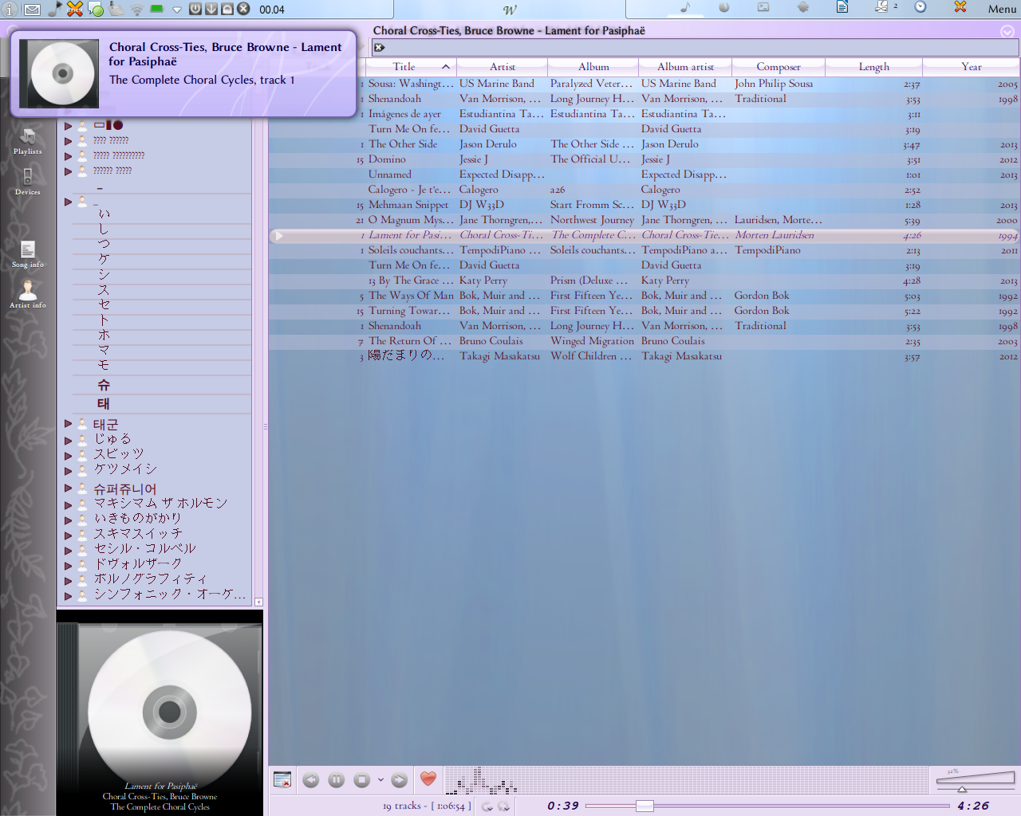Sort playlist by Title column
Image resolution: width=1021 pixels, height=816 pixels.
tap(410, 67)
